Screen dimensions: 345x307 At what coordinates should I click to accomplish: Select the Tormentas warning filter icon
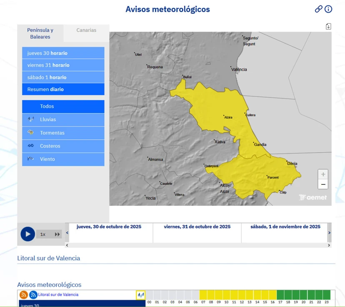coord(31,133)
